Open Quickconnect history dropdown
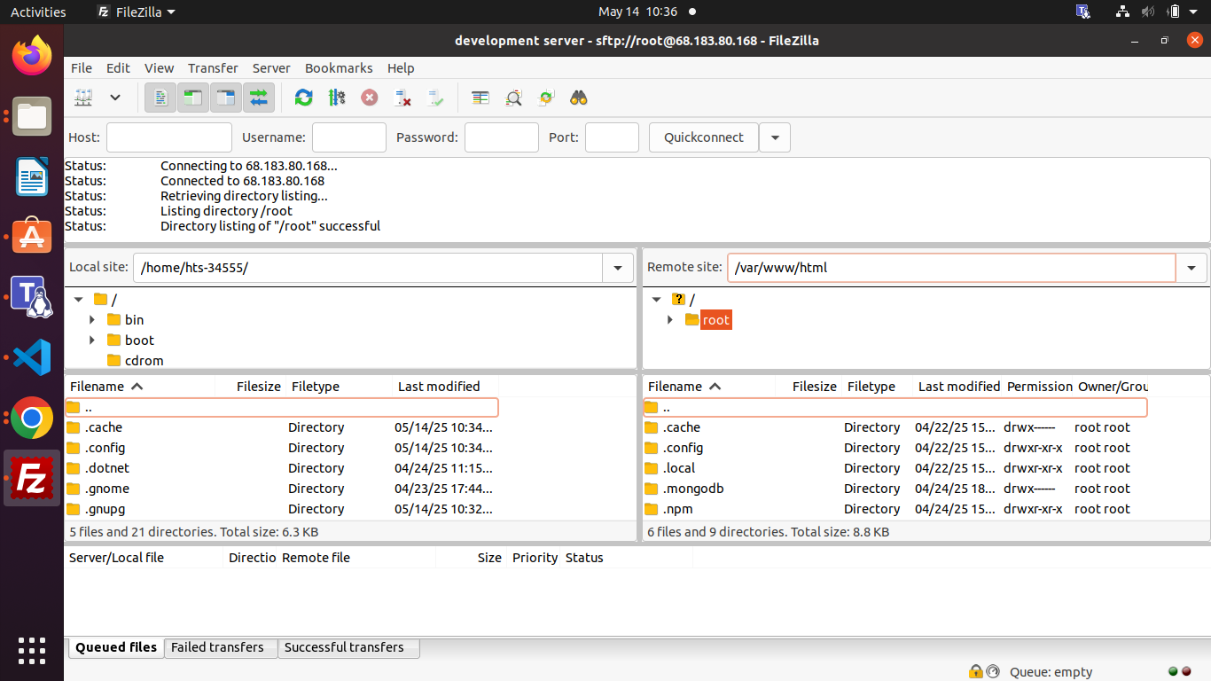The width and height of the screenshot is (1211, 681). (775, 137)
